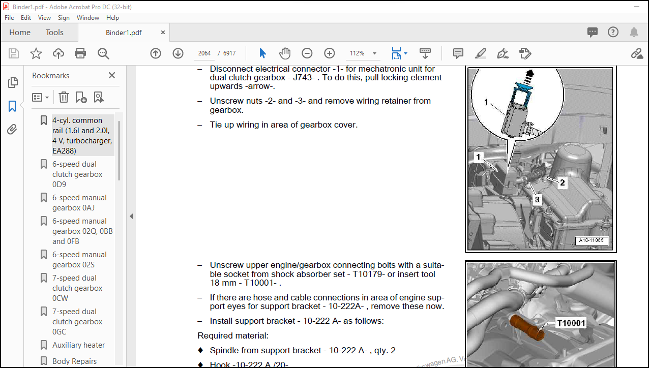Choose the Selection arrow tool
649x368 pixels.
(x=262, y=53)
